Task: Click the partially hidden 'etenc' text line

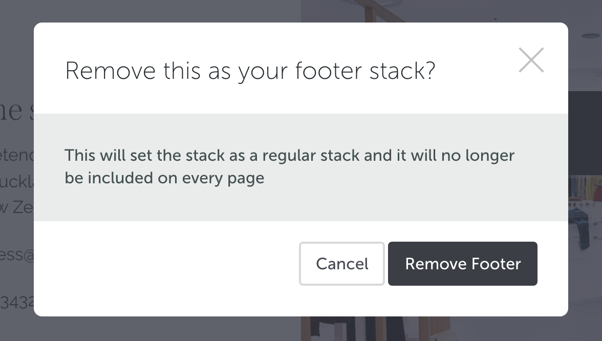Action: pyautogui.click(x=17, y=155)
